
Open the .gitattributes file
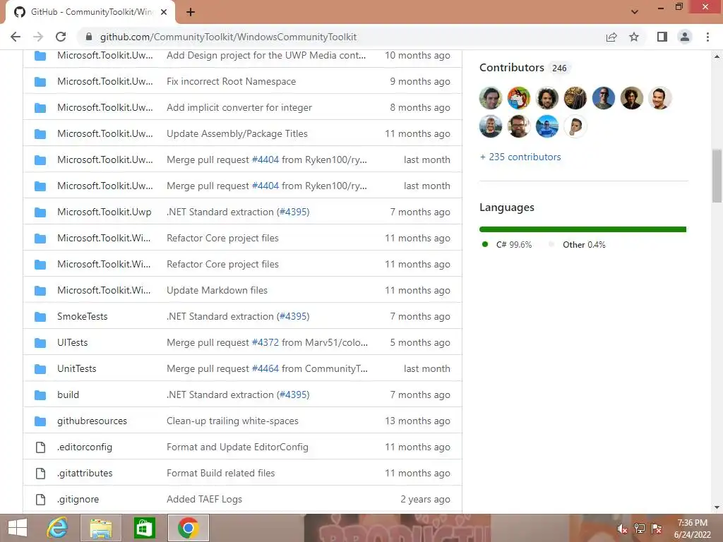coord(85,473)
